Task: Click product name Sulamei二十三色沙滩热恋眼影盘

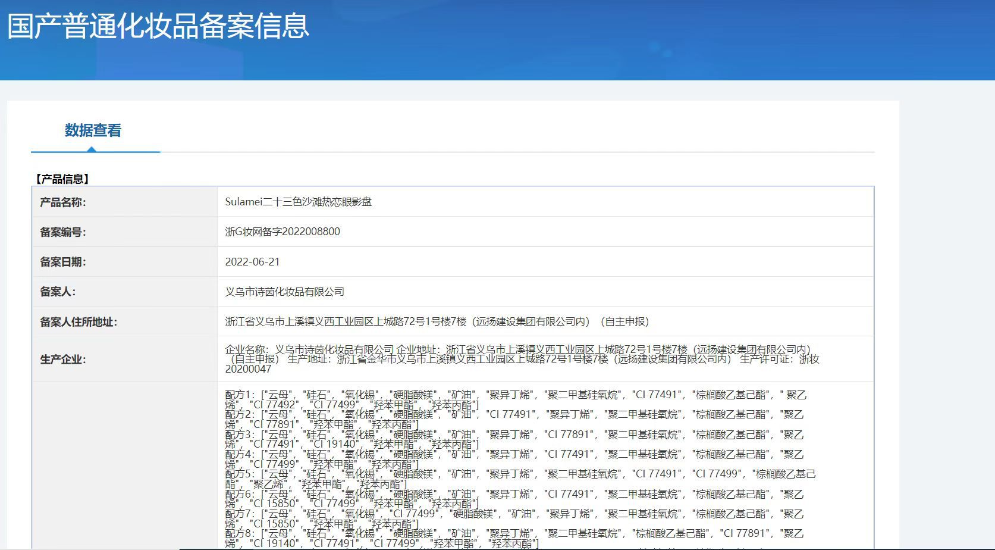Action: (299, 202)
